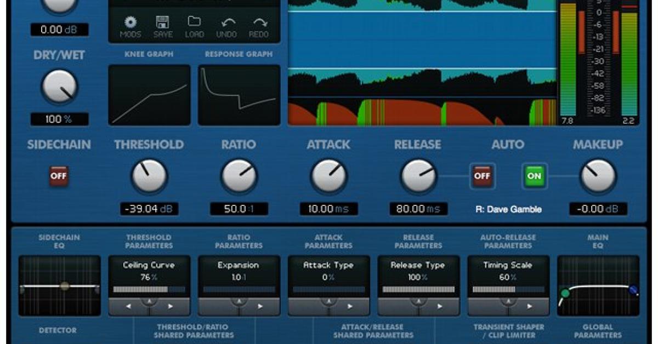The width and height of the screenshot is (658, 344).
Task: Go to next parameter after Timing Scale
Action: coord(529,306)
